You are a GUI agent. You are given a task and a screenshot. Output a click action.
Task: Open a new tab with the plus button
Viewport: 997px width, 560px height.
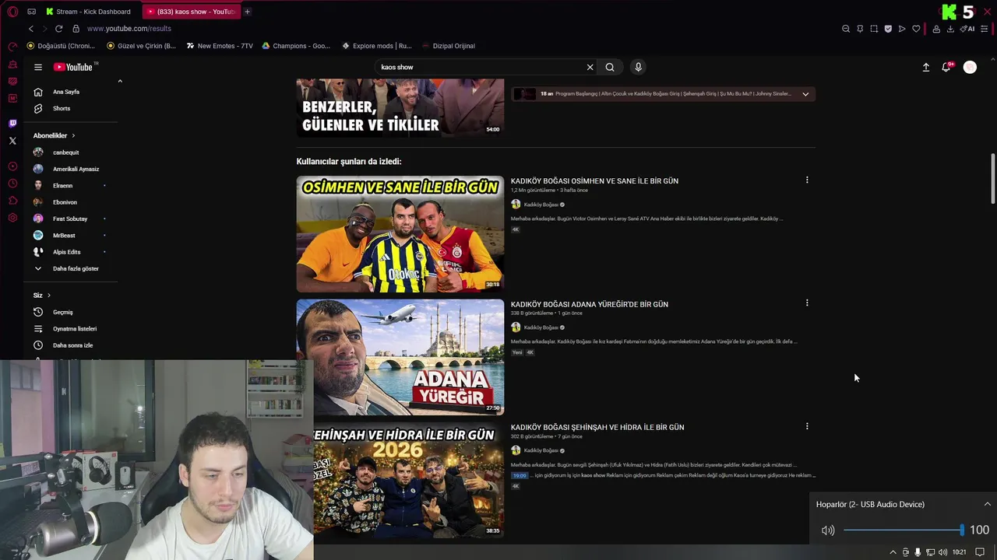click(248, 12)
